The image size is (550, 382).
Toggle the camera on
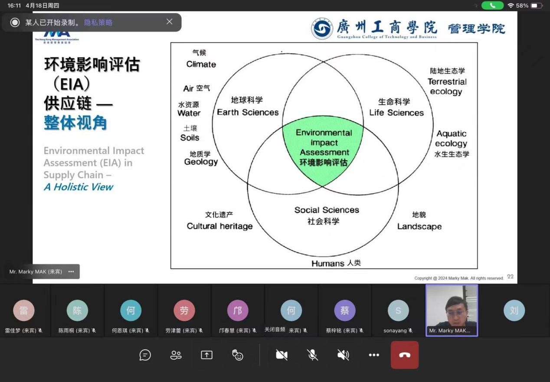[282, 355]
